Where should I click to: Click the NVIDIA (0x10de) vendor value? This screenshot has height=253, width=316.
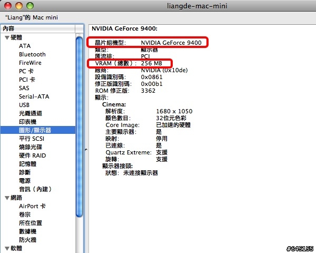(164, 70)
